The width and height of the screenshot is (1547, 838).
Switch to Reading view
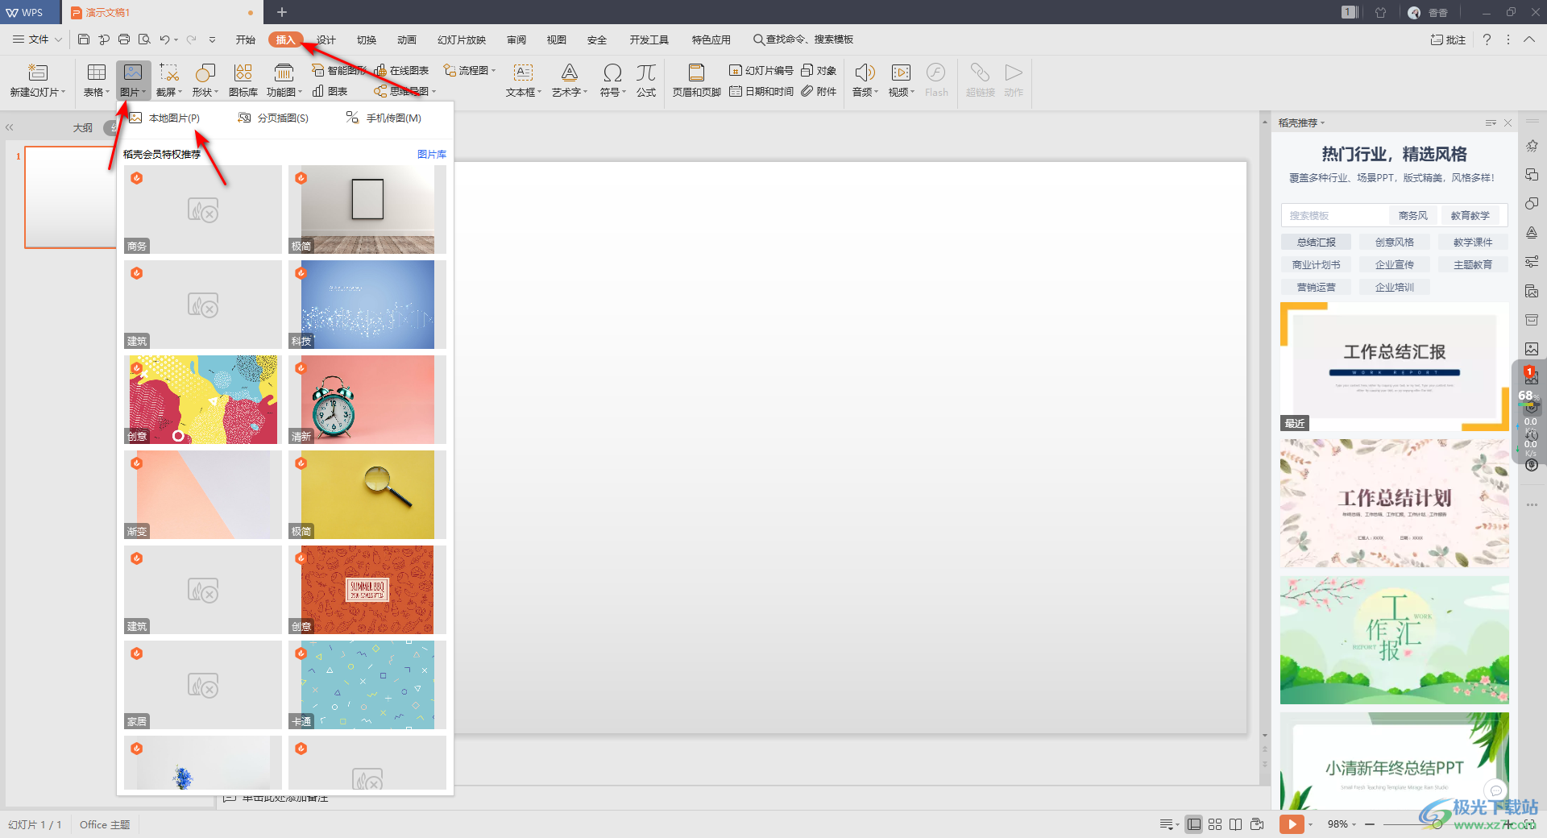(1236, 824)
